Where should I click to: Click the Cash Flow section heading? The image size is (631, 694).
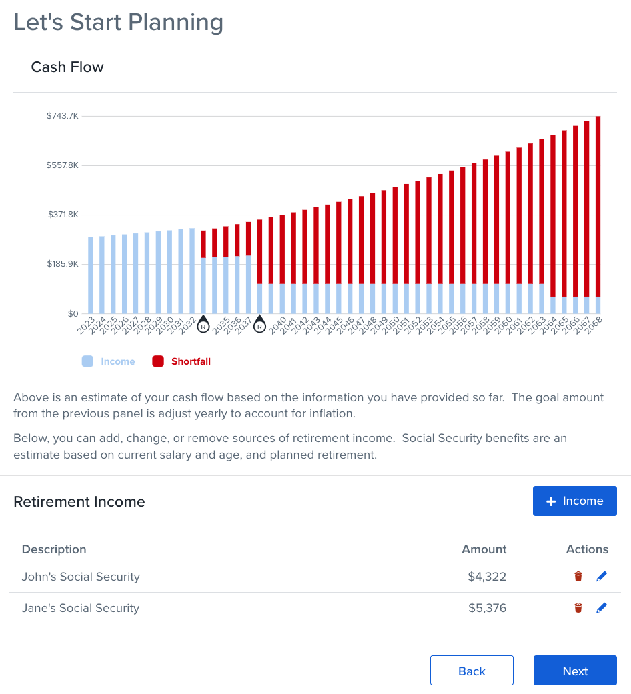[67, 67]
